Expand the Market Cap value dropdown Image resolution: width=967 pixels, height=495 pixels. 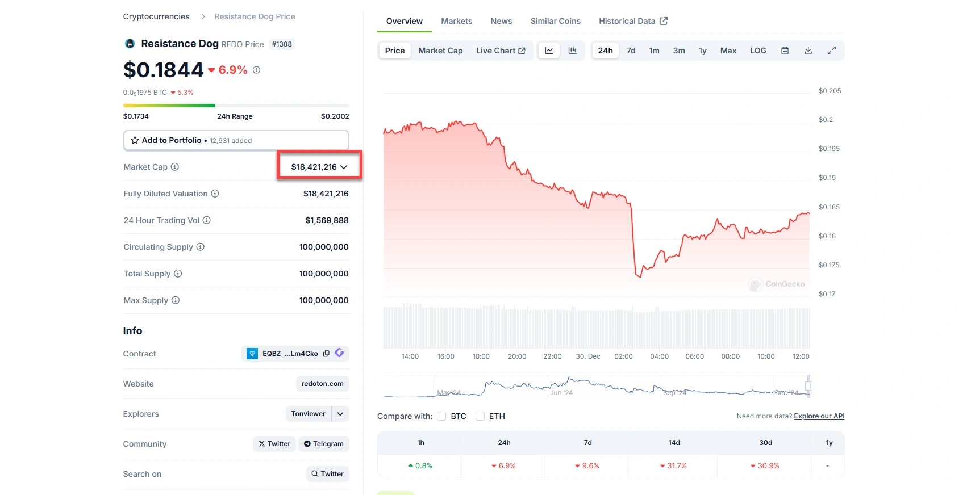[344, 167]
